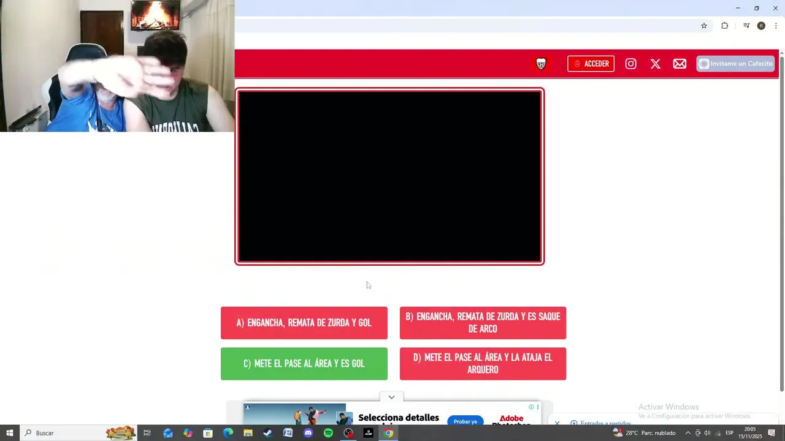The image size is (785, 441).
Task: Open File Explorer from the taskbar
Action: [248, 433]
